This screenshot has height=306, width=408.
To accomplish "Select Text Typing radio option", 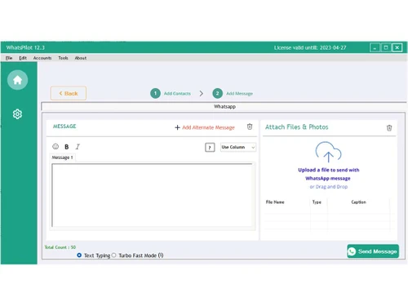I will coord(79,255).
